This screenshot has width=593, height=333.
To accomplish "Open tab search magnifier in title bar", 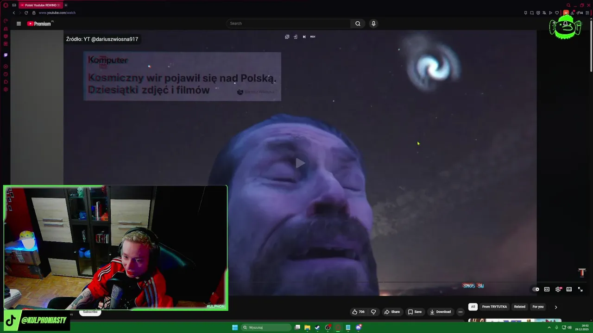I will (x=568, y=5).
